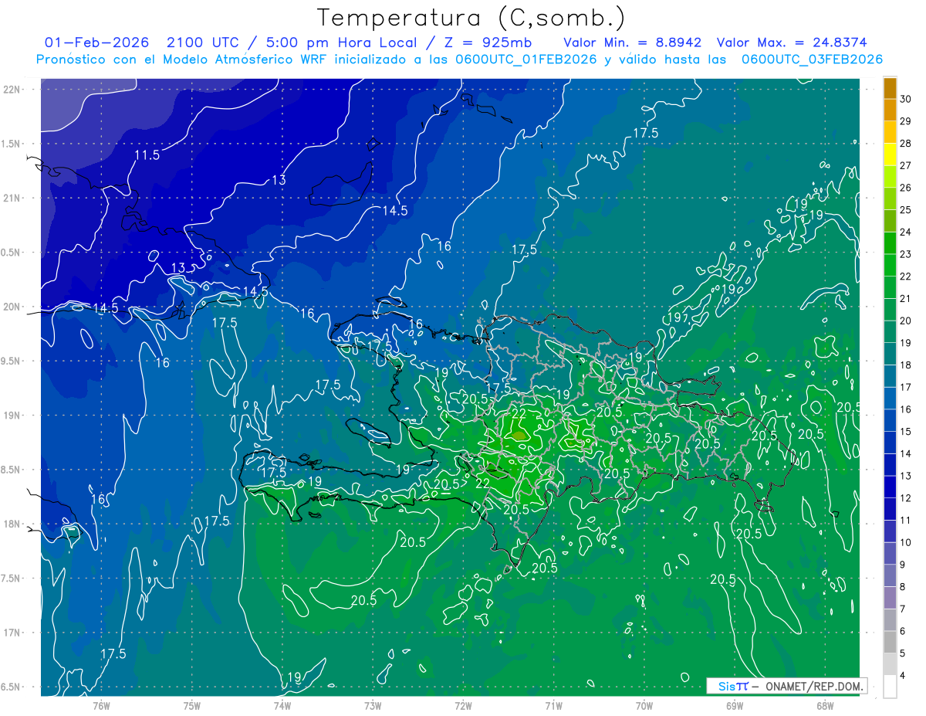Click the "7" label on the color scale
Viewport: 926px width, 716px height.
pos(904,609)
